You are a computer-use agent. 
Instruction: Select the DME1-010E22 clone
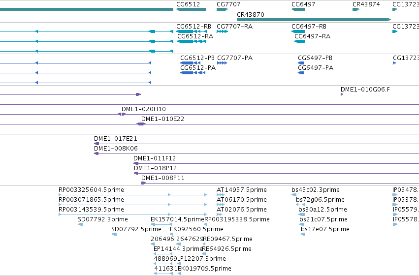pyautogui.click(x=141, y=124)
